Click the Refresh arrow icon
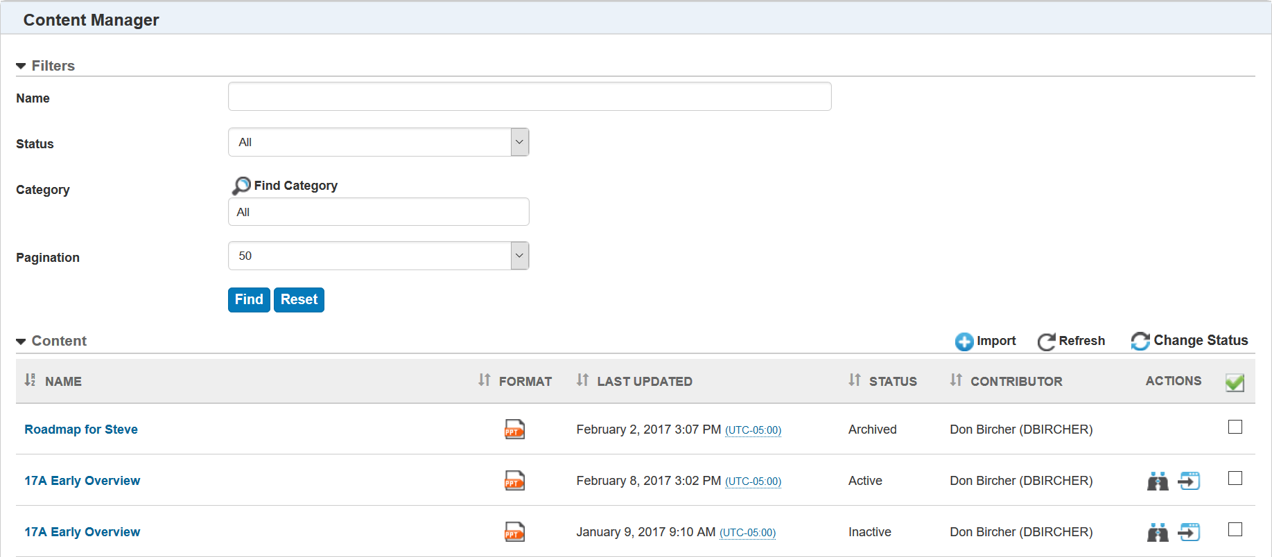 pyautogui.click(x=1046, y=342)
